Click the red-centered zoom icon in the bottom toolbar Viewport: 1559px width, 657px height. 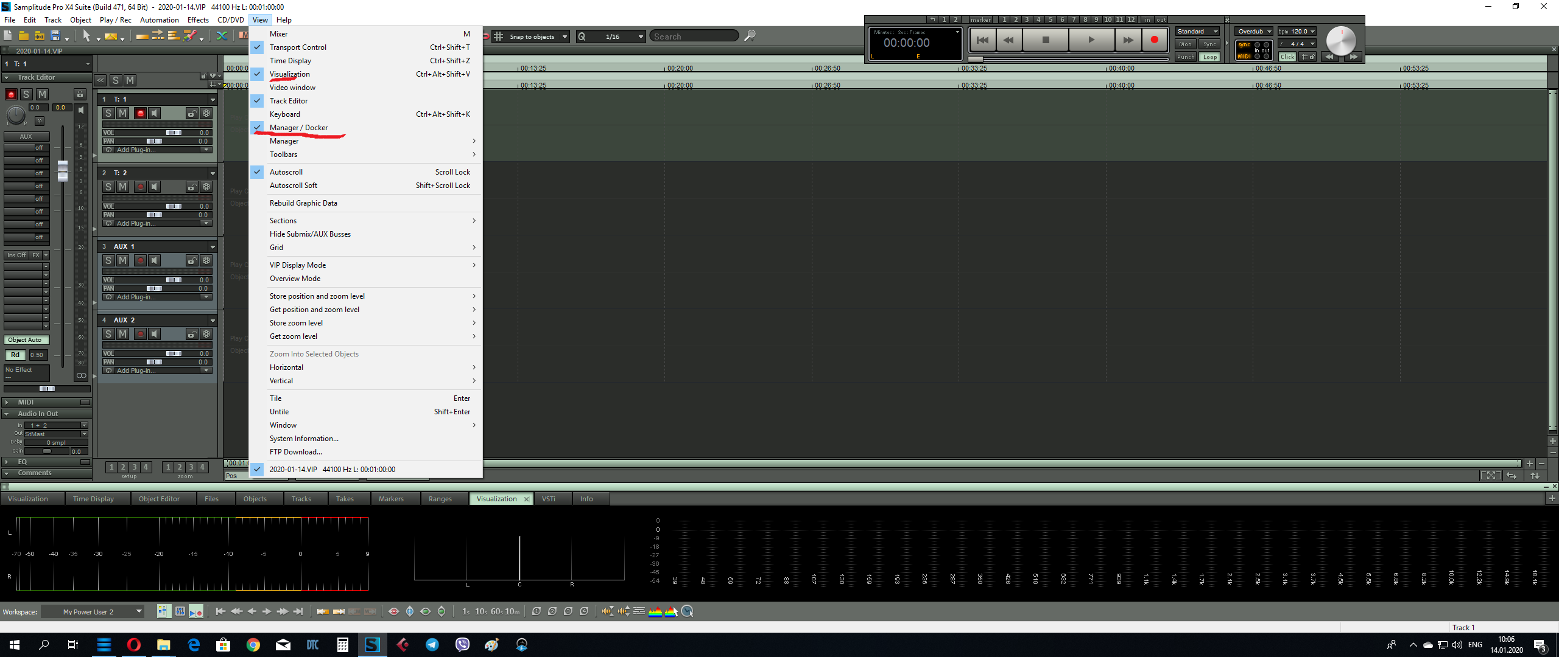coord(393,611)
